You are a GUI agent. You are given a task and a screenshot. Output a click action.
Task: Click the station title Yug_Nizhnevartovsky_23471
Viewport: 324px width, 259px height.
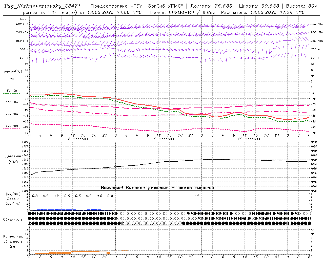tap(42, 6)
